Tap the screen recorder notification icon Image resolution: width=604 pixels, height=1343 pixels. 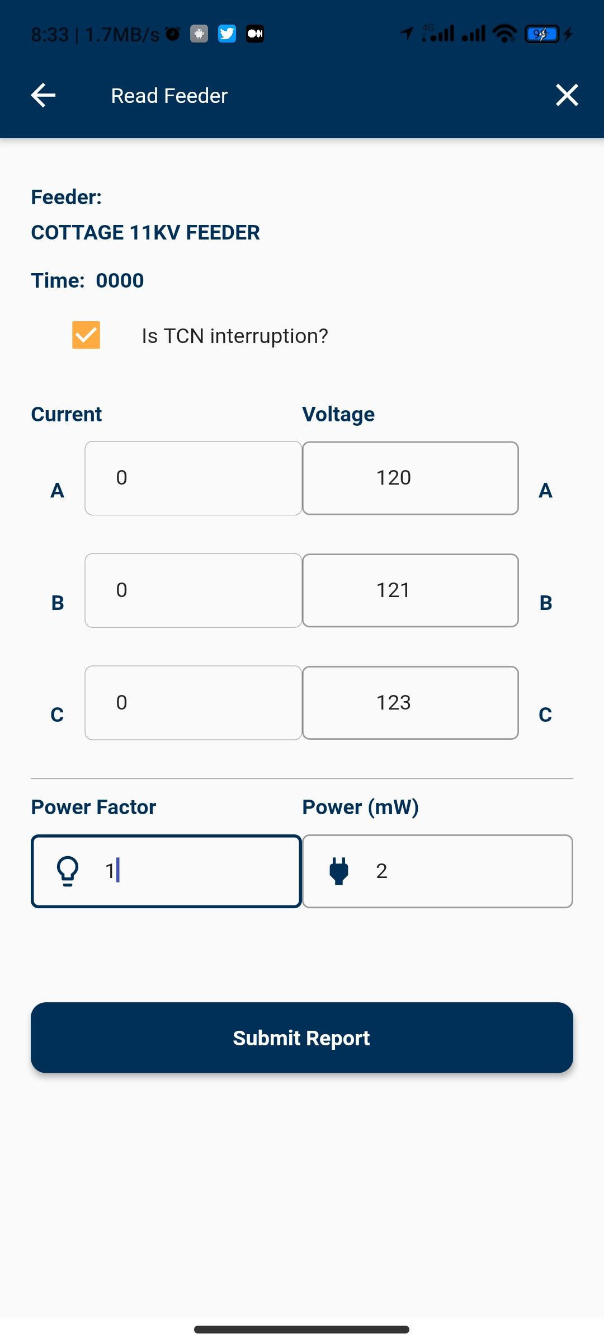coord(255,34)
